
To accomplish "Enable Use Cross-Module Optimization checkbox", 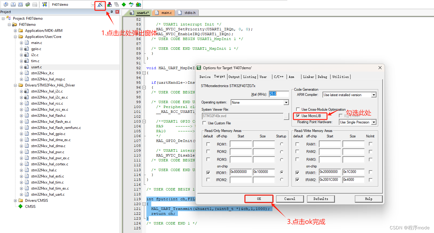I will click(298, 110).
